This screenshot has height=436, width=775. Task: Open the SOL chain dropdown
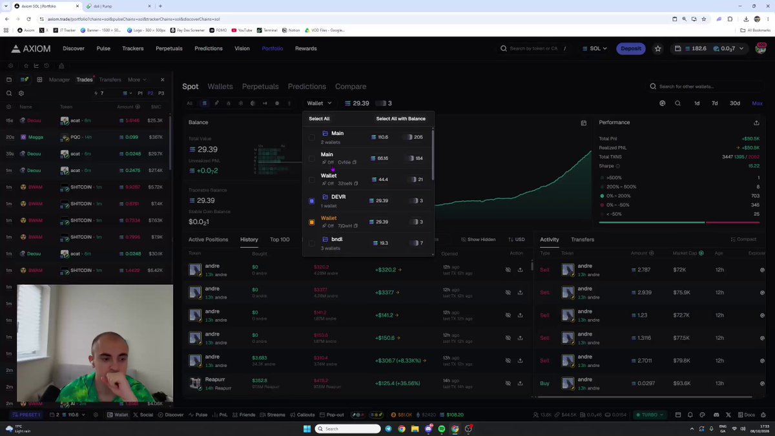click(x=594, y=48)
